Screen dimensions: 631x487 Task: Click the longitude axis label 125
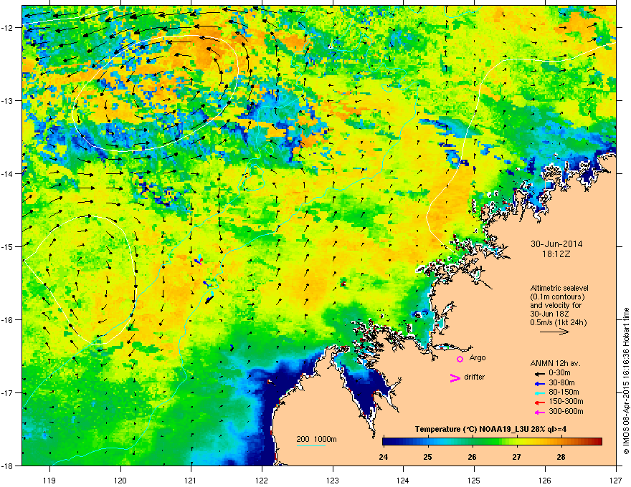pyautogui.click(x=474, y=480)
